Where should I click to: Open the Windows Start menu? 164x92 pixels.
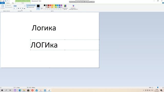point(2,90)
